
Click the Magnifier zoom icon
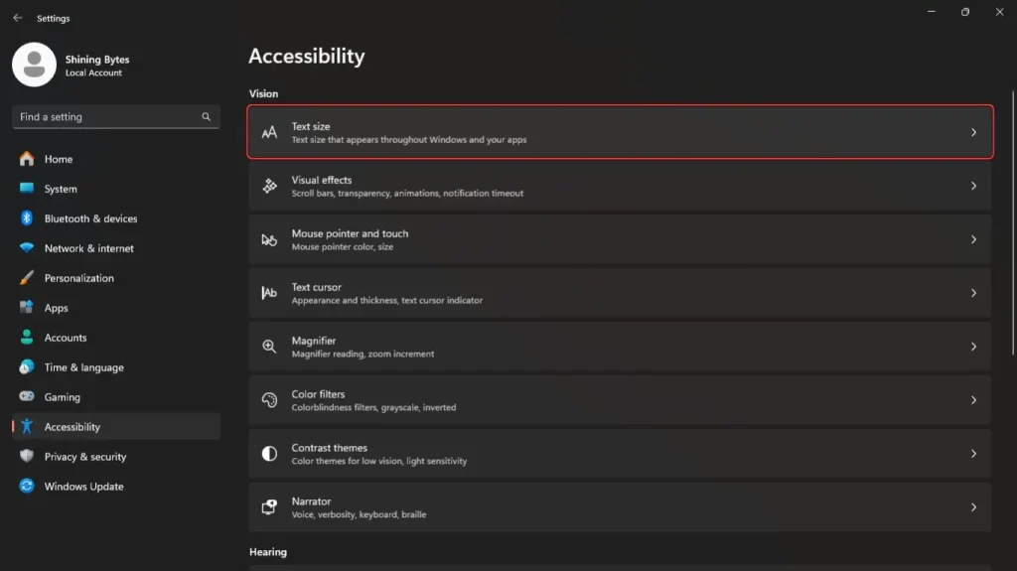click(x=269, y=347)
